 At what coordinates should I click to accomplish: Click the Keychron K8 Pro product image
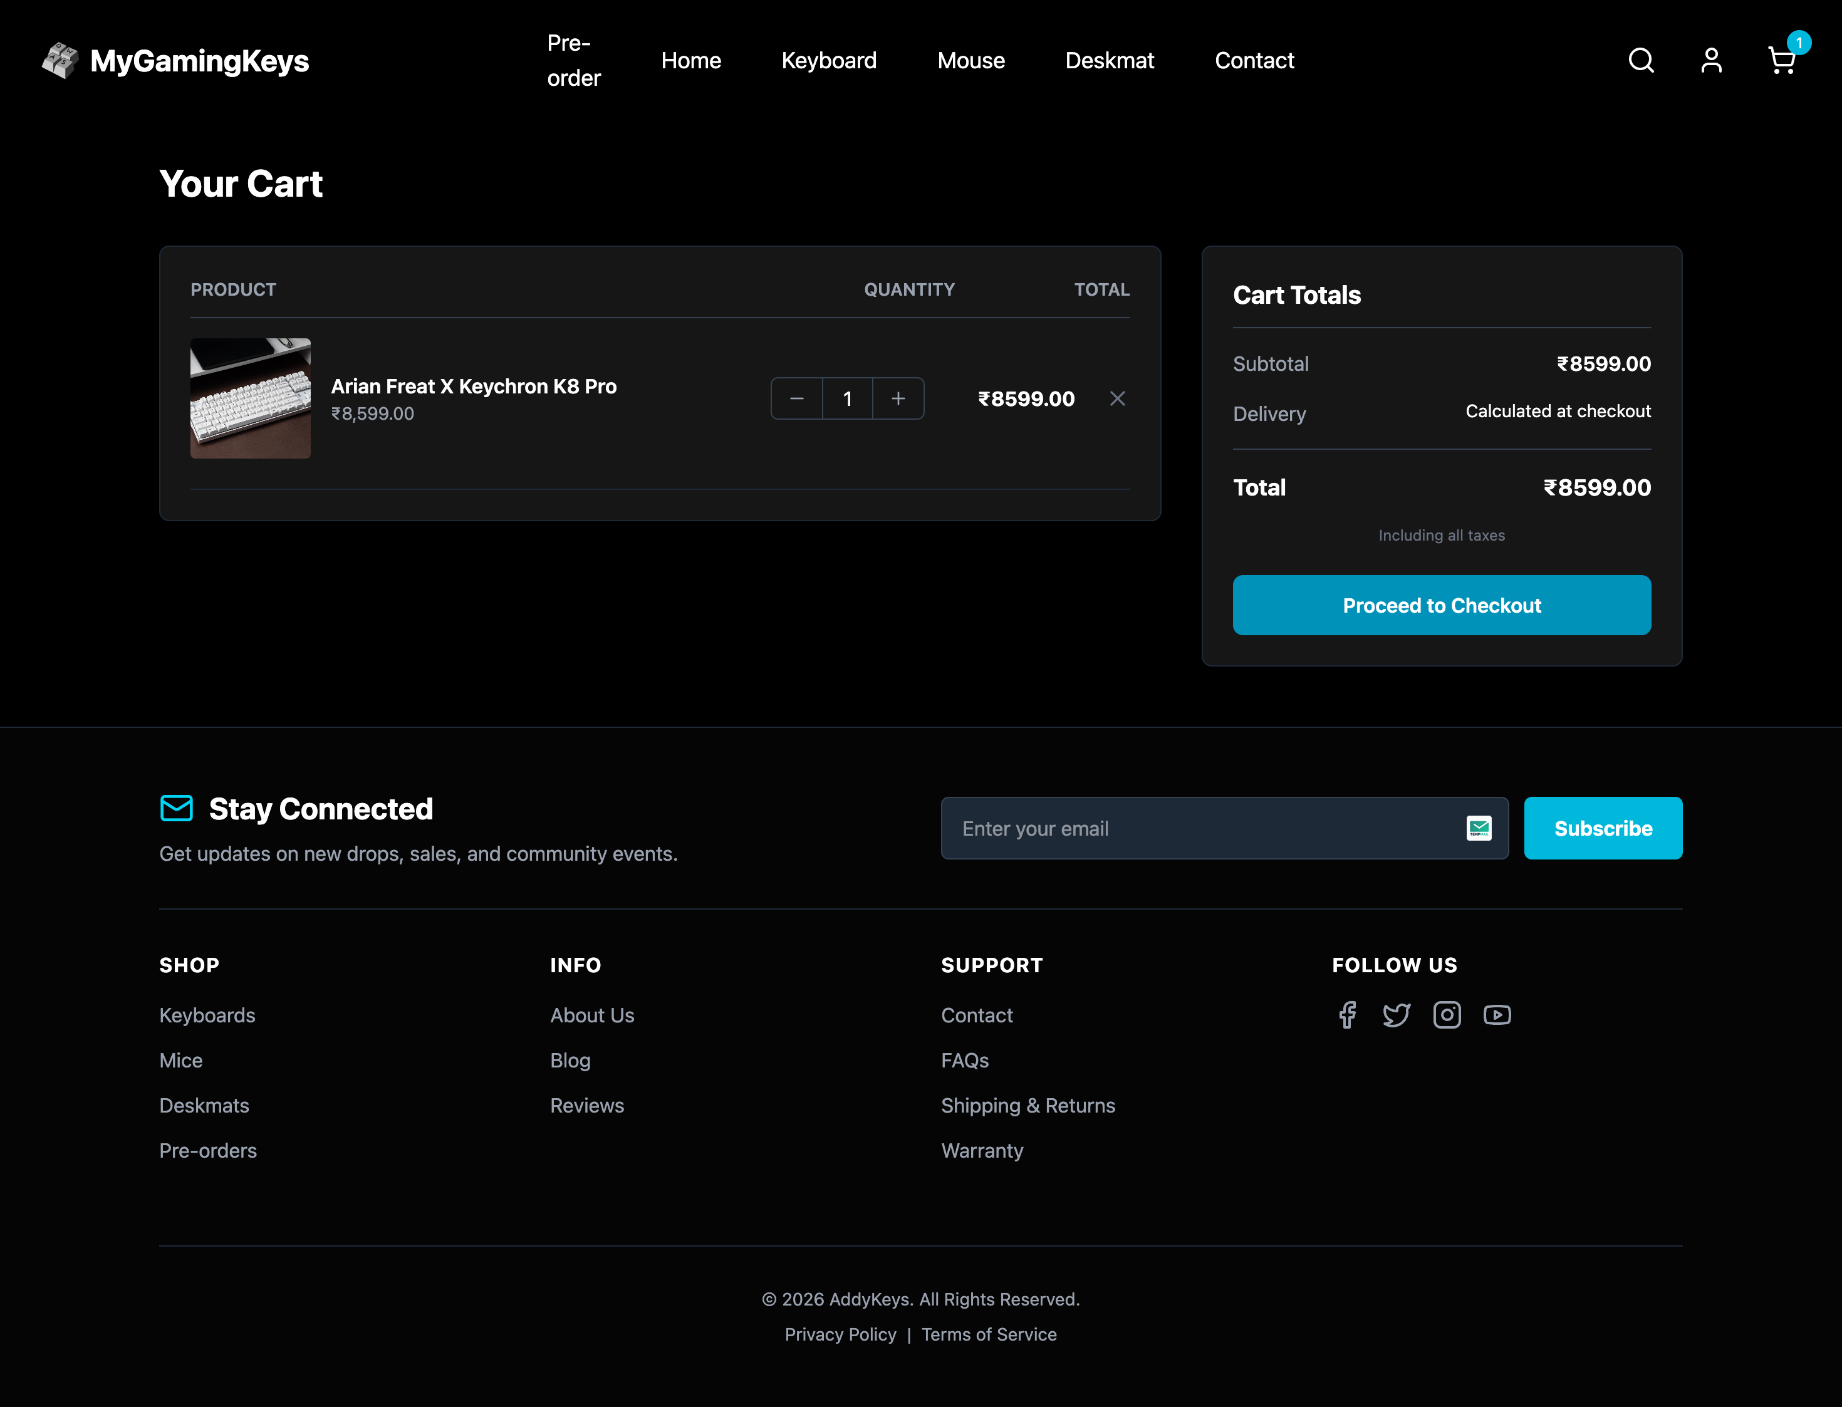[251, 398]
